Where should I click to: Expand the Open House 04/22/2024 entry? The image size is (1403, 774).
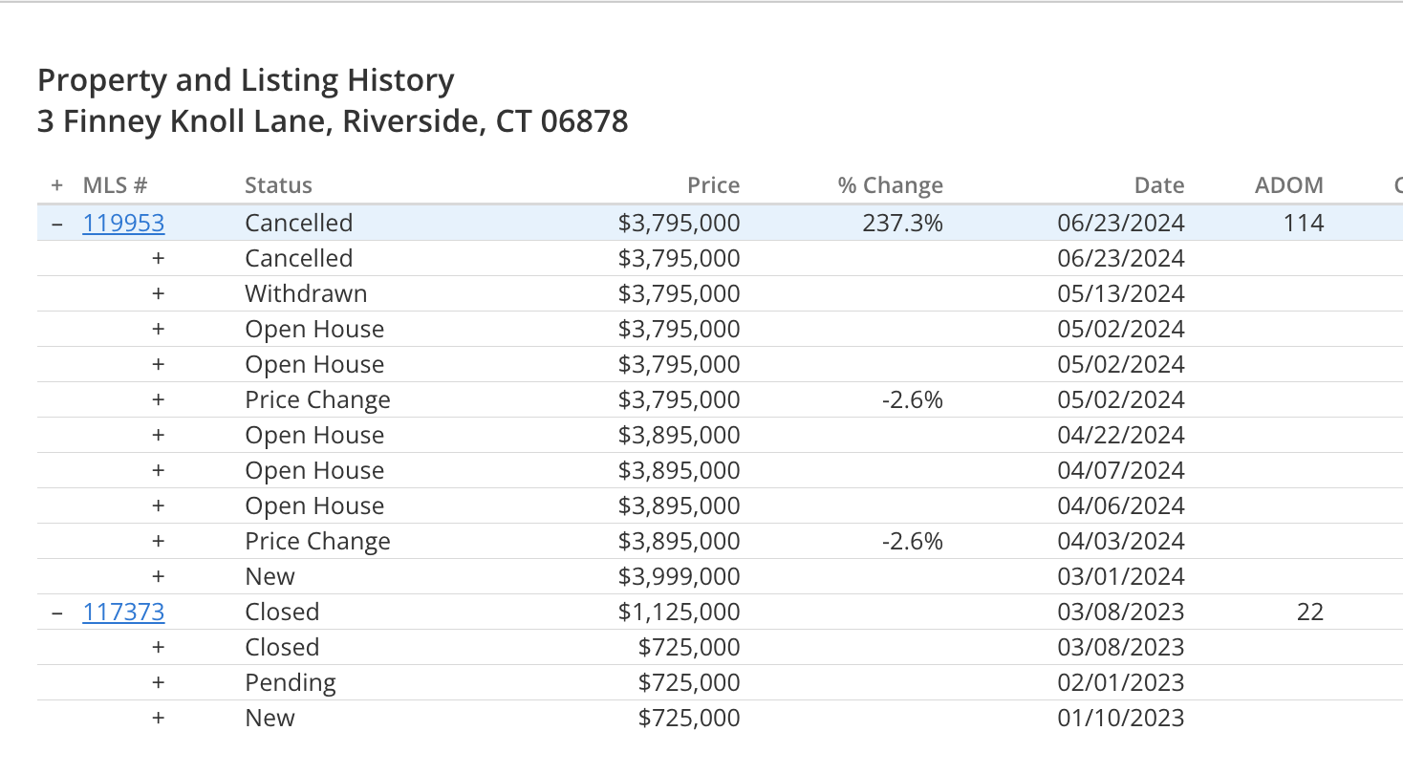point(159,435)
